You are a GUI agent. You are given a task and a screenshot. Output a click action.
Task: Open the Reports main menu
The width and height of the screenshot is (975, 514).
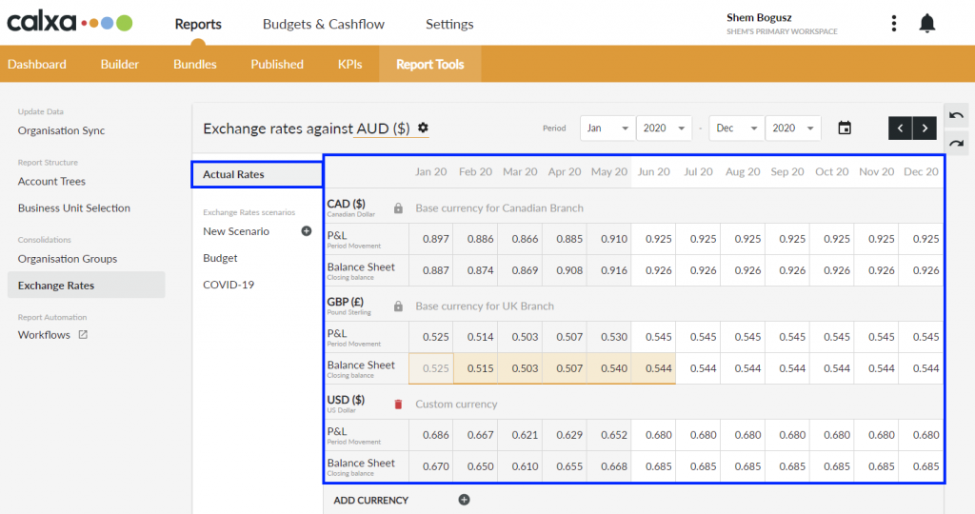coord(198,24)
